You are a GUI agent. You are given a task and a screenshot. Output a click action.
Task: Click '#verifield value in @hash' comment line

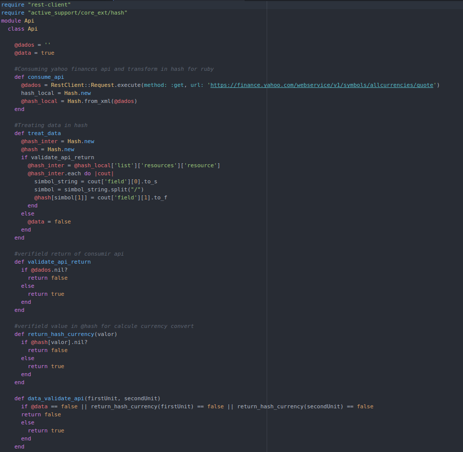point(104,326)
